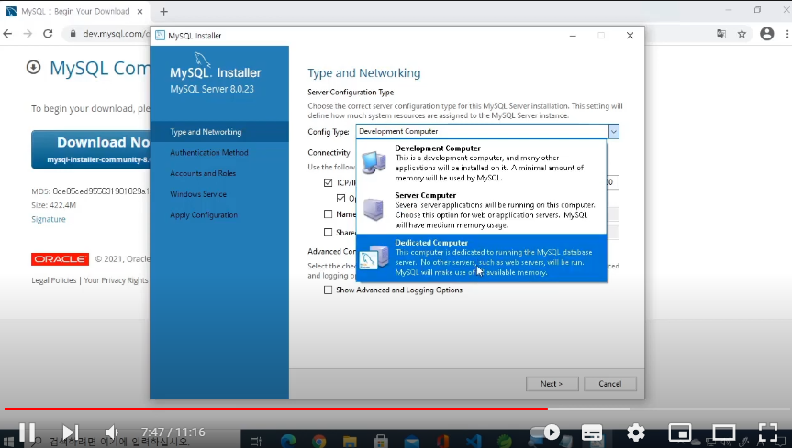Screen dimensions: 792x448
Task: Open Google Chrome from the taskbar
Action: (318, 442)
